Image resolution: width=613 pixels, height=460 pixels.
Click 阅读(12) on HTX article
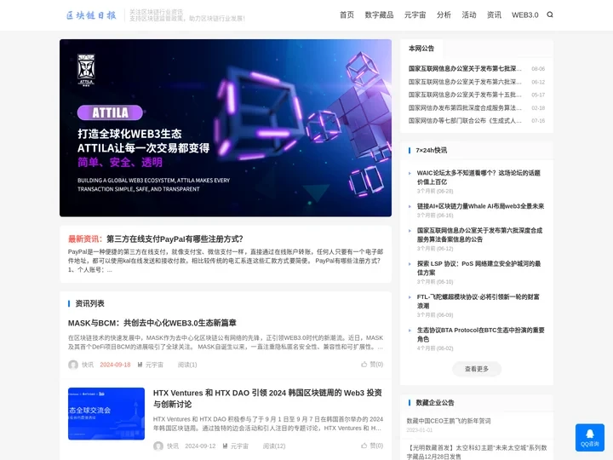[274, 446]
